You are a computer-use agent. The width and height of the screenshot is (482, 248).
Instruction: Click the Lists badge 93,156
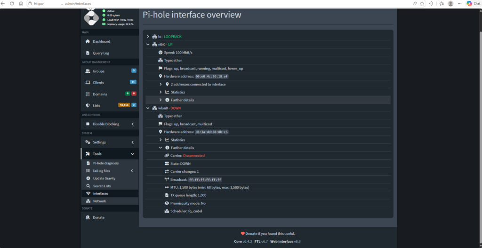(124, 105)
